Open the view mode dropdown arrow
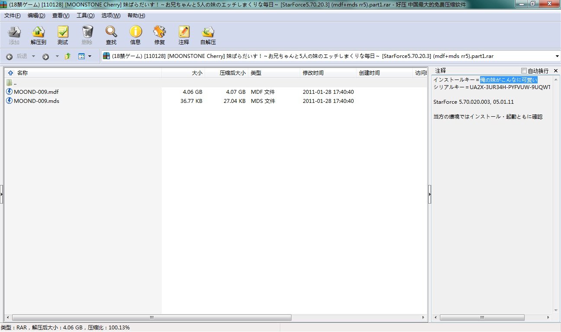The width and height of the screenshot is (561, 332). 90,56
